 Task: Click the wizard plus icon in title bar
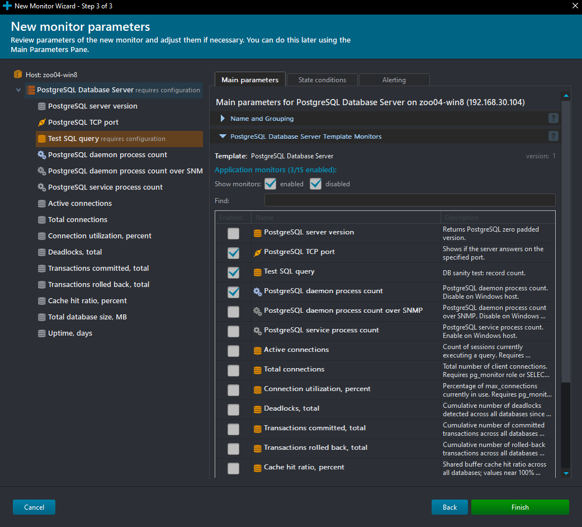(7, 6)
